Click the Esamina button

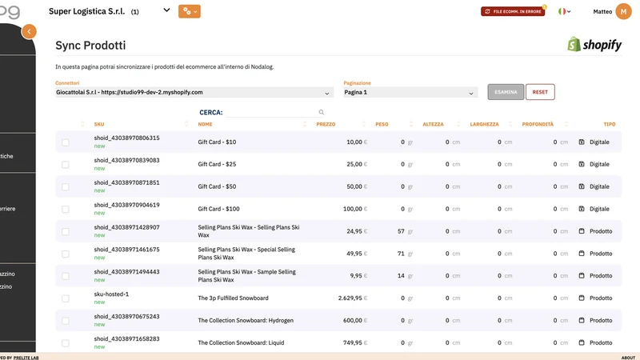point(506,92)
